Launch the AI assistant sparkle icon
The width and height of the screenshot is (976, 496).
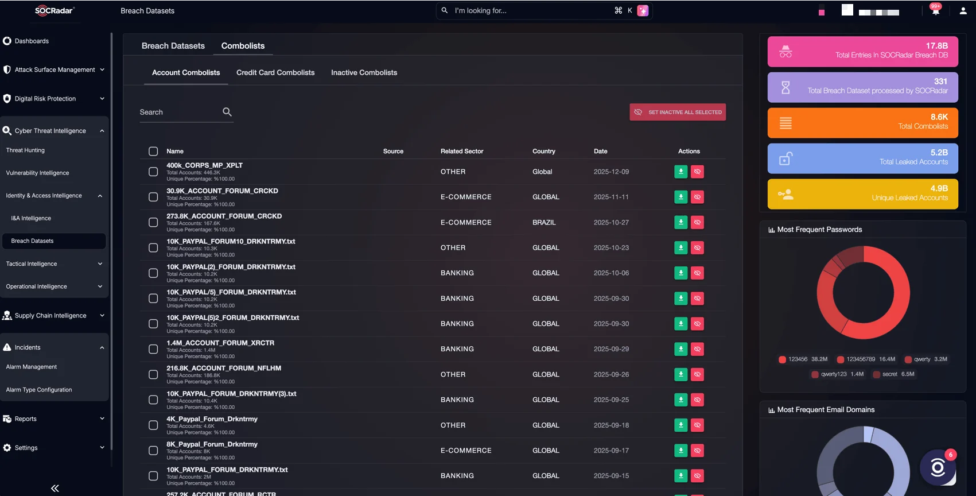click(643, 10)
